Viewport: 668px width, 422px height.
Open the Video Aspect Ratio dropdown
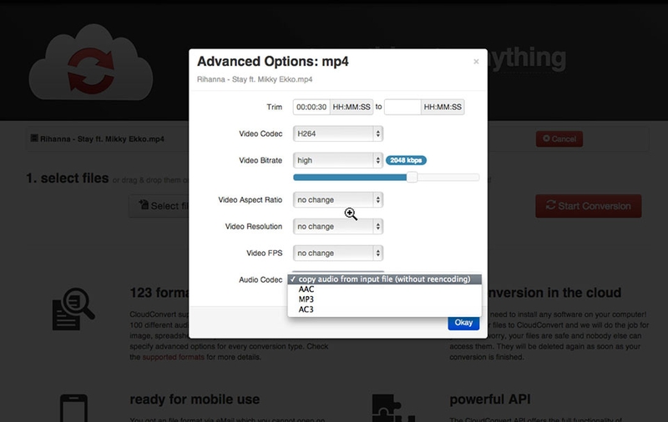338,200
